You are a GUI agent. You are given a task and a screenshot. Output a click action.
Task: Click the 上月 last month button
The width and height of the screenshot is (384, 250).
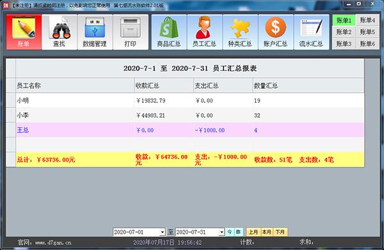(x=253, y=232)
